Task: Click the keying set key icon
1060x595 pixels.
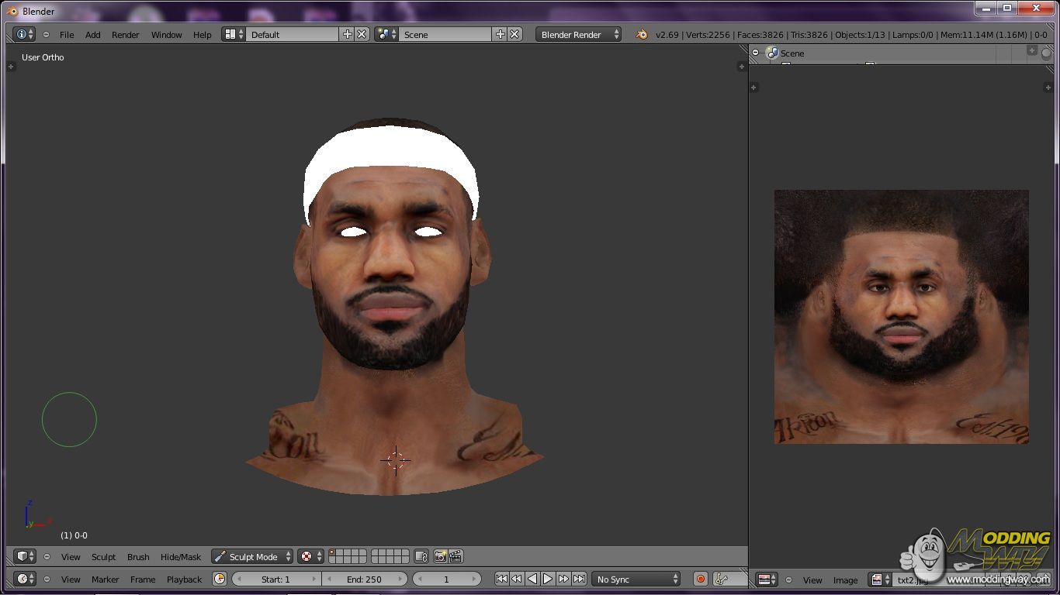Action: [x=721, y=579]
